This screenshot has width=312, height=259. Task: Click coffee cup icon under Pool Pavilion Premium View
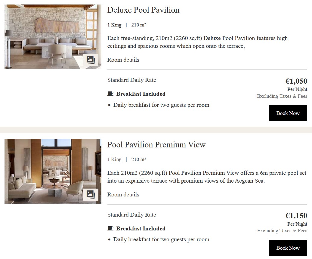[110, 229]
